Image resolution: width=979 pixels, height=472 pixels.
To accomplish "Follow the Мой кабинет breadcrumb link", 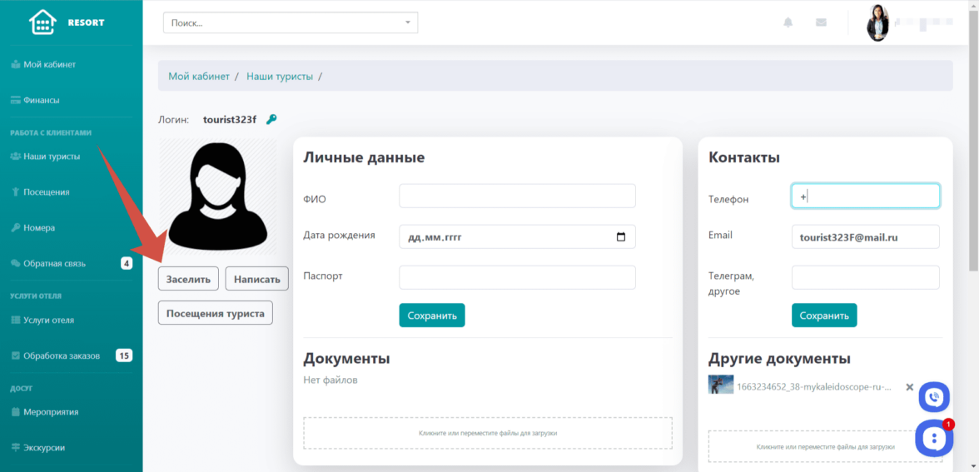I will point(198,77).
